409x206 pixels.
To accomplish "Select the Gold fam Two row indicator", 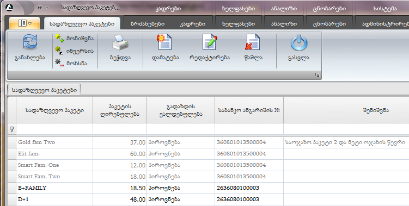I will tap(12, 142).
